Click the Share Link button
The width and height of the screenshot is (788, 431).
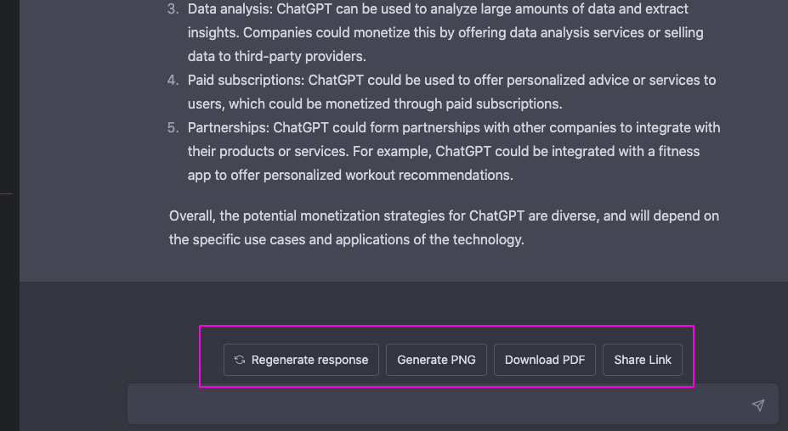tap(643, 360)
